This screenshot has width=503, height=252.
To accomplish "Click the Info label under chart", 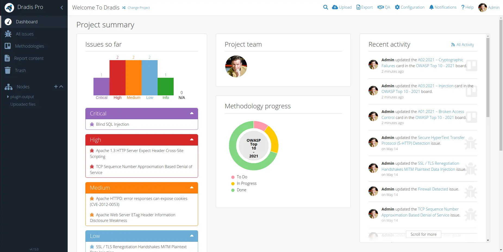I will pos(166,98).
